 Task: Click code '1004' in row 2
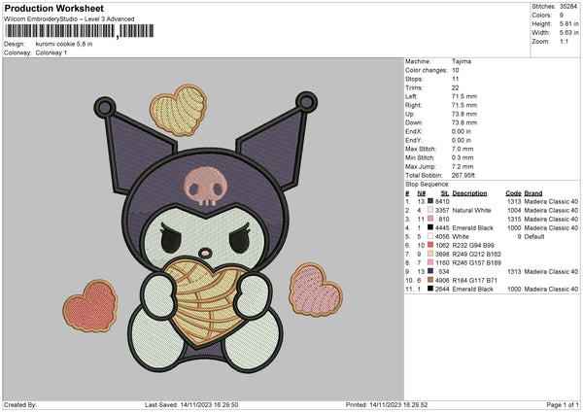514,210
